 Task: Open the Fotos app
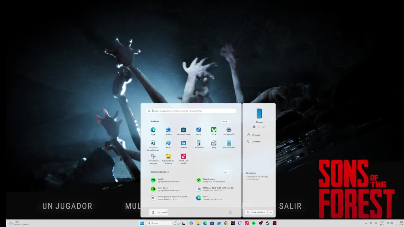pos(199,131)
